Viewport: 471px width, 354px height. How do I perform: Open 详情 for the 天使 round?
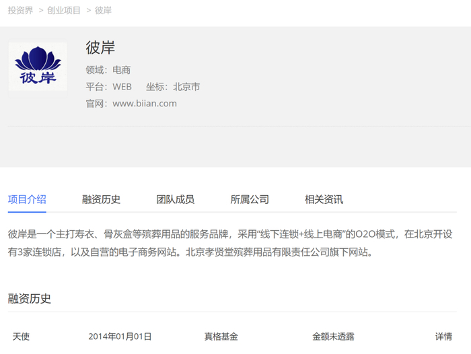[443, 337]
